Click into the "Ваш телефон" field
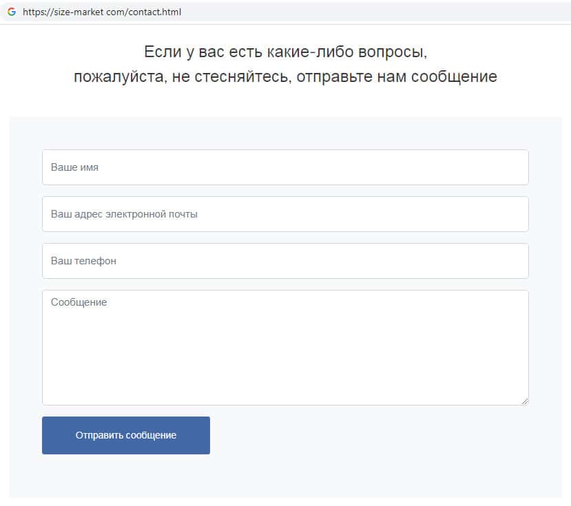 coord(285,261)
